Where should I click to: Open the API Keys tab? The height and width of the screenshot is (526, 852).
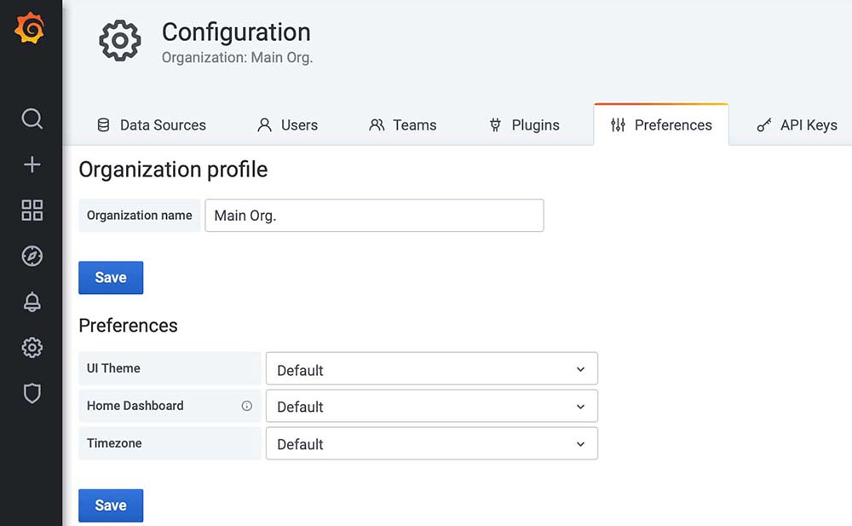point(797,125)
